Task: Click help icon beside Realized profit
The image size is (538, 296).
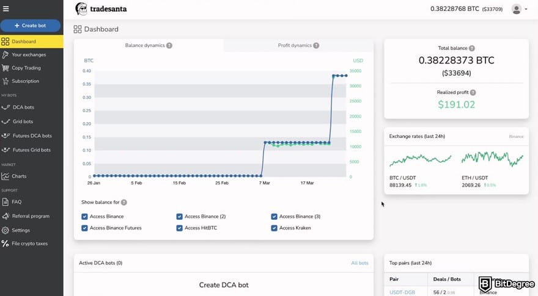Action: click(473, 93)
